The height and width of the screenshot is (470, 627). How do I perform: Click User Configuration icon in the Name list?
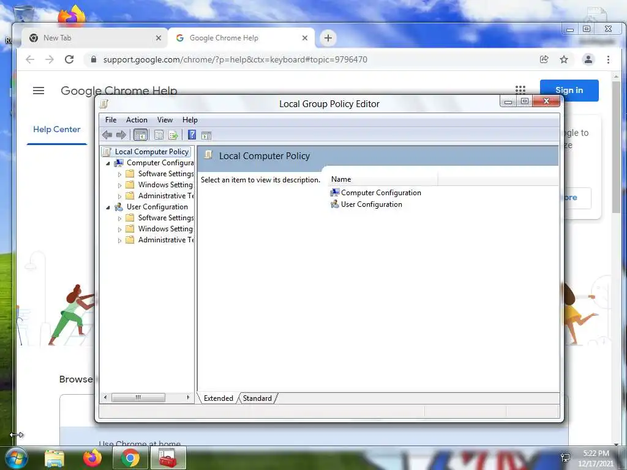(335, 204)
